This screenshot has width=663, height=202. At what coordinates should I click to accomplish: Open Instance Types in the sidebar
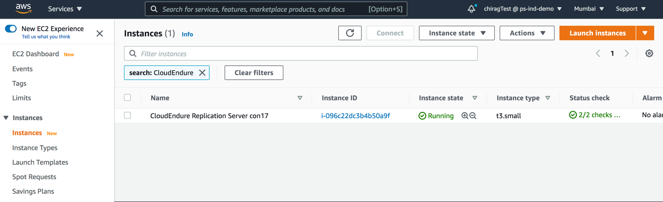tap(35, 148)
